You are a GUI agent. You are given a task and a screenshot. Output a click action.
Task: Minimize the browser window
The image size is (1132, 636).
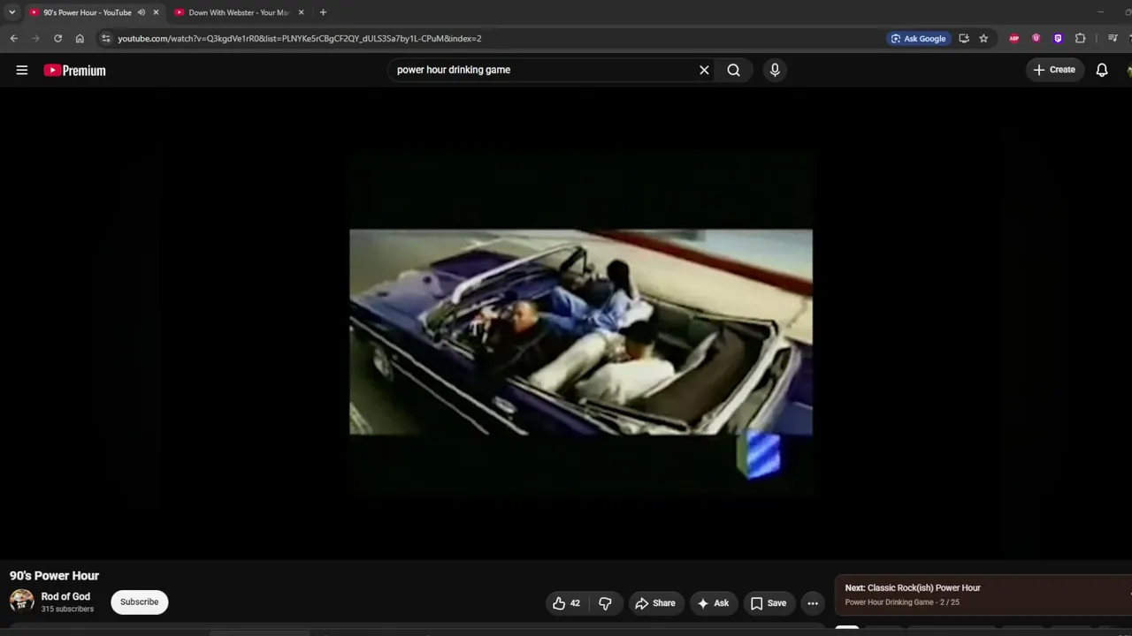(x=1100, y=12)
